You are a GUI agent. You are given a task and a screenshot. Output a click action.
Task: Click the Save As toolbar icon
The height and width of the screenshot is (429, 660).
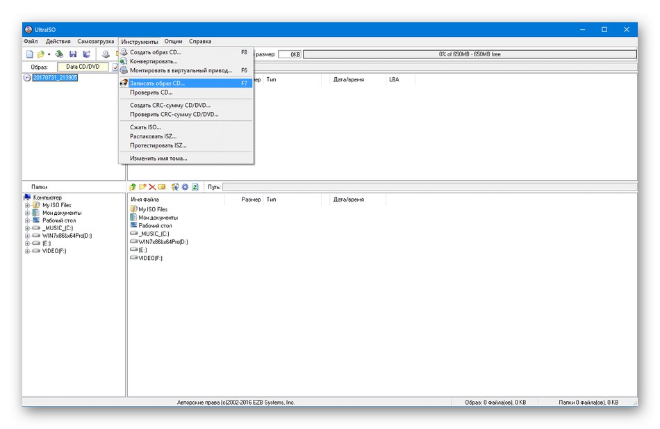86,54
